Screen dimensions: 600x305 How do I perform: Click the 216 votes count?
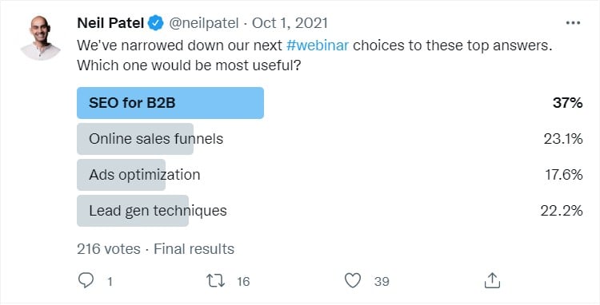(x=109, y=249)
